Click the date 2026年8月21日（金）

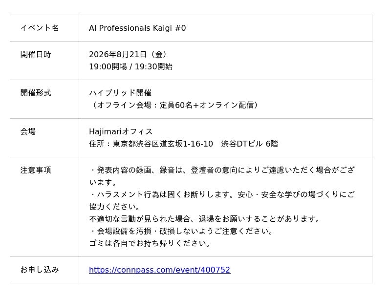click(x=128, y=54)
